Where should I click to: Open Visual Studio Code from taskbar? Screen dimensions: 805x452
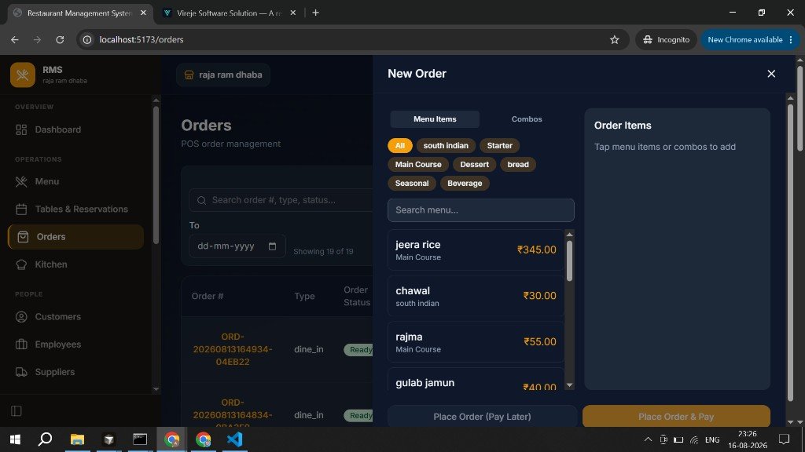point(234,439)
